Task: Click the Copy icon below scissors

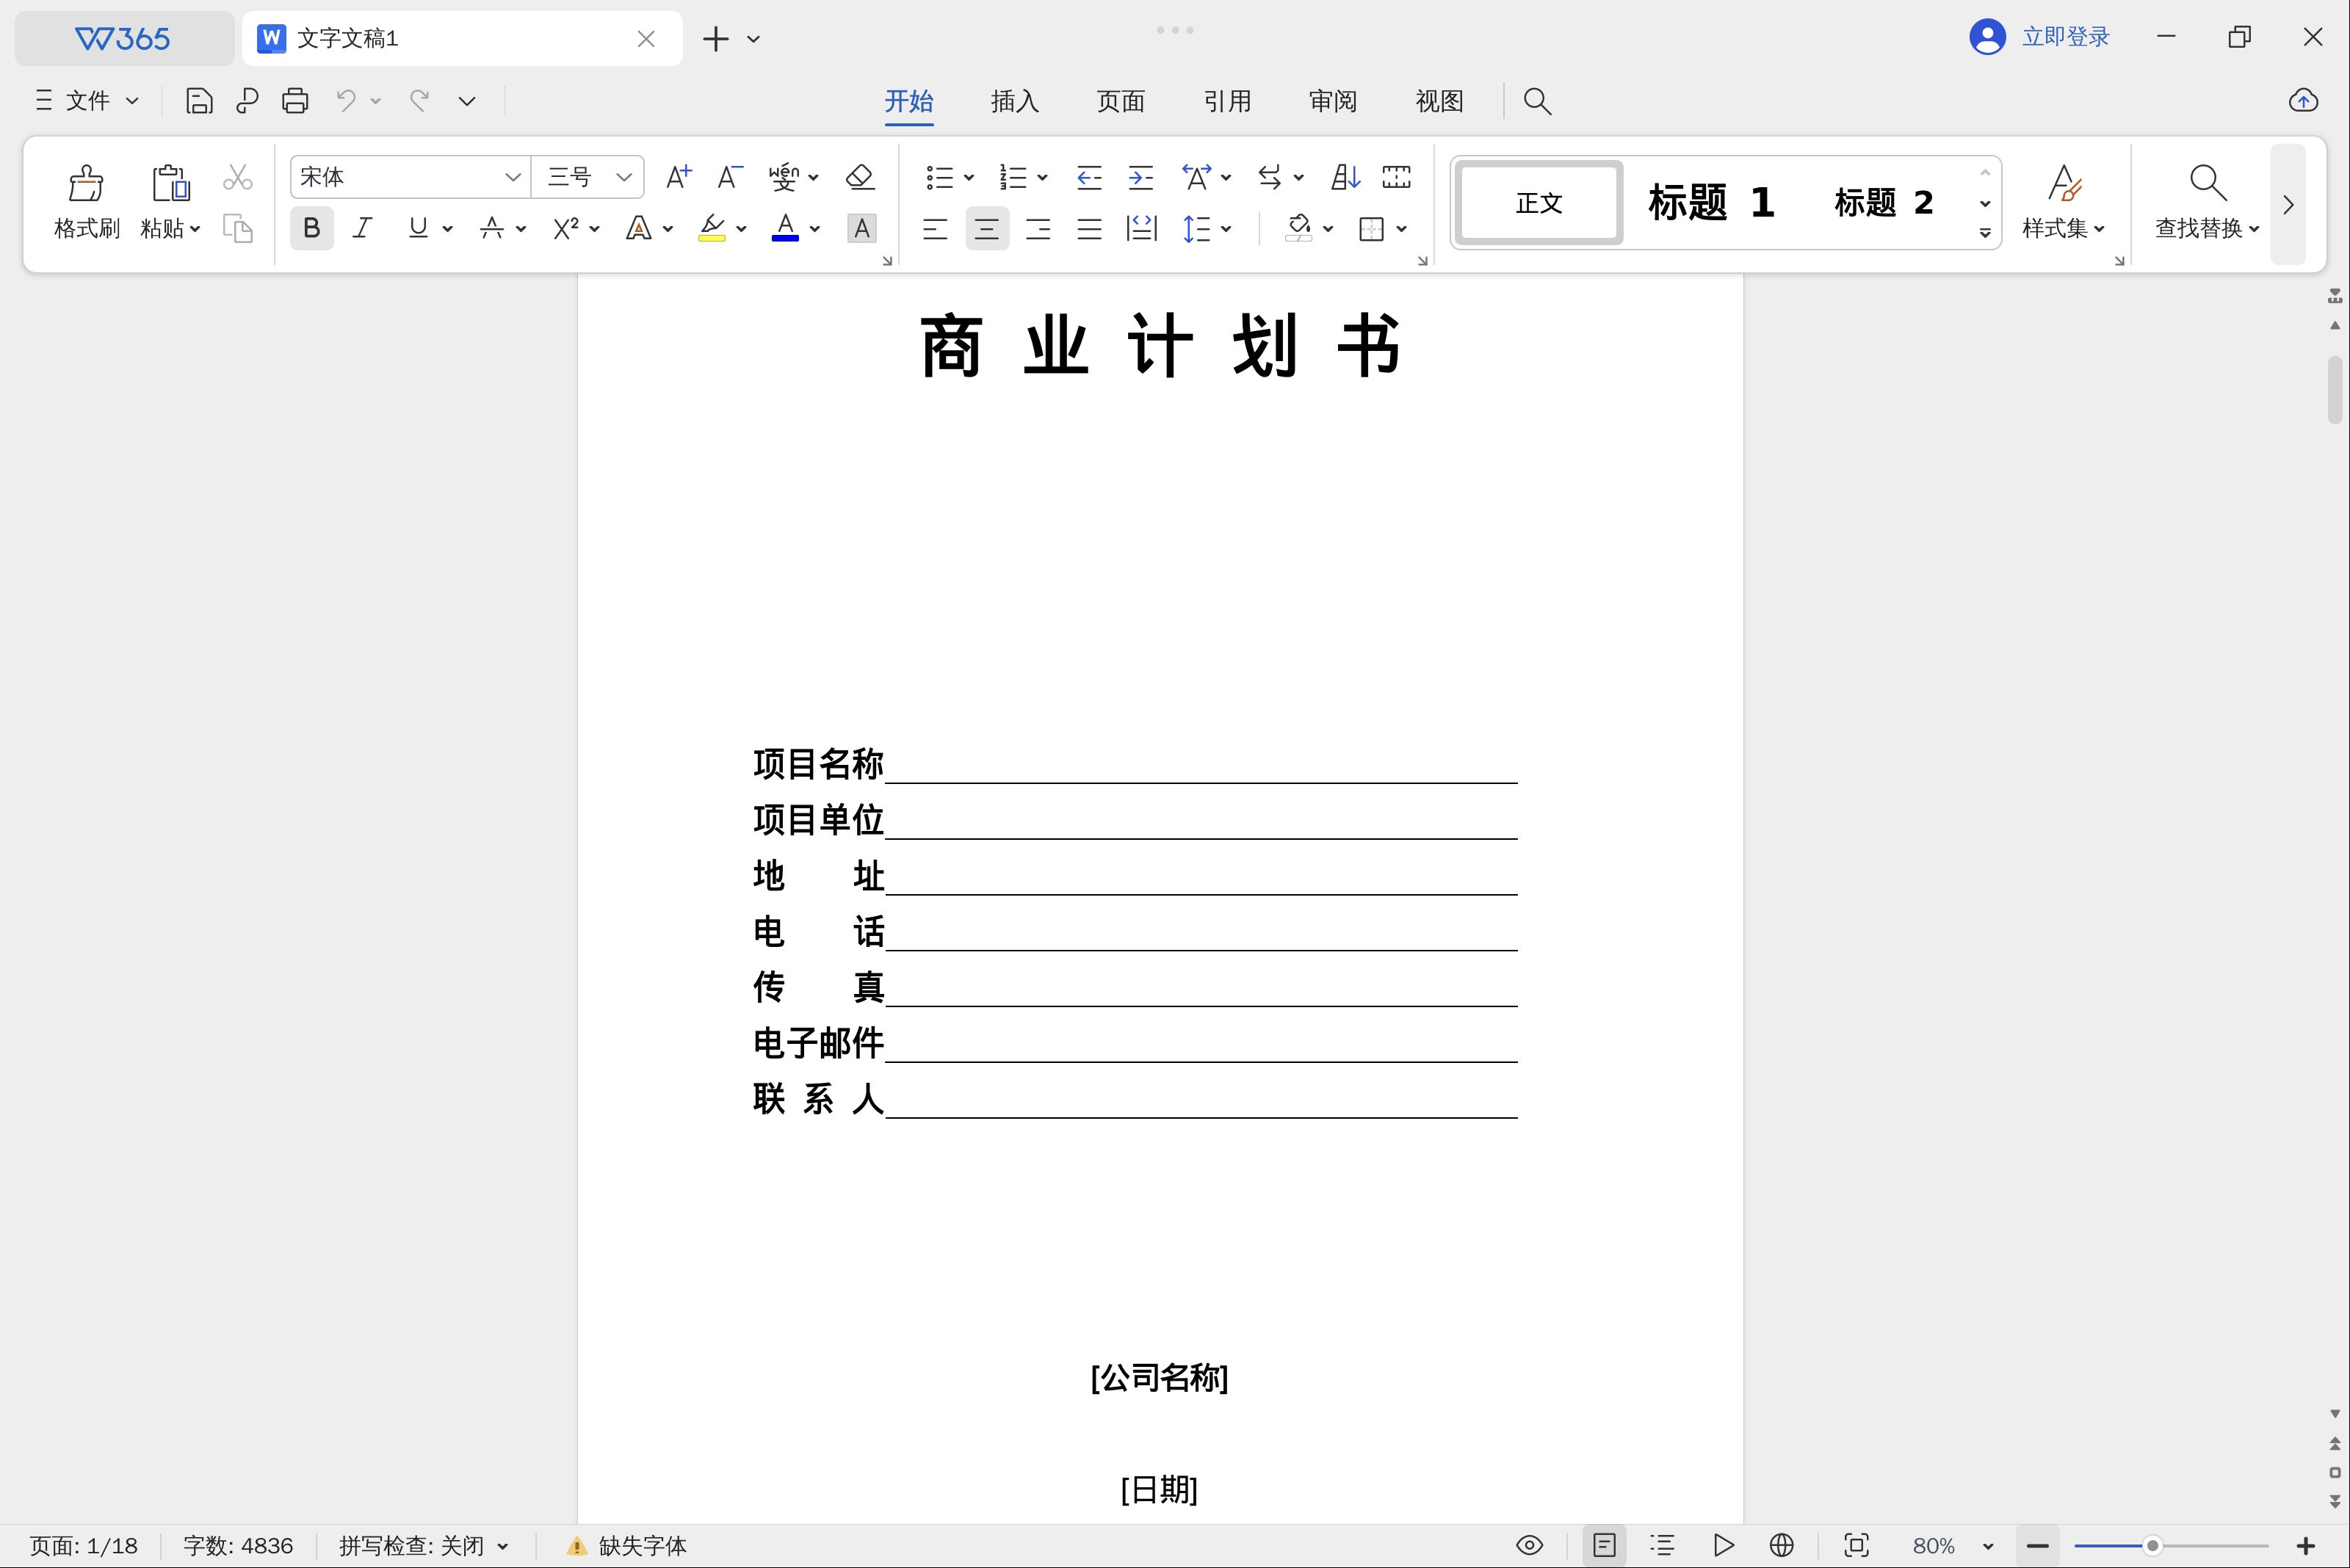Action: [x=237, y=229]
